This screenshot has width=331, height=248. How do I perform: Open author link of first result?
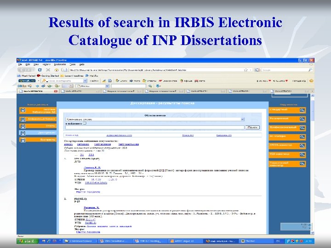click(92, 168)
